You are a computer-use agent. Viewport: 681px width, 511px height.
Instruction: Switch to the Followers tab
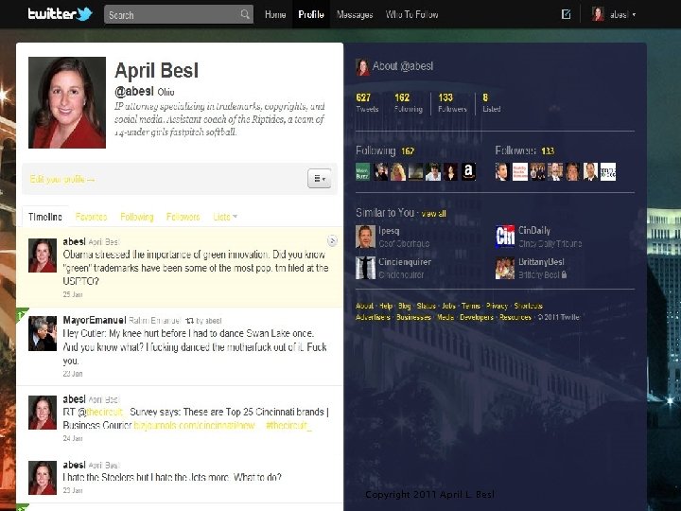click(183, 217)
